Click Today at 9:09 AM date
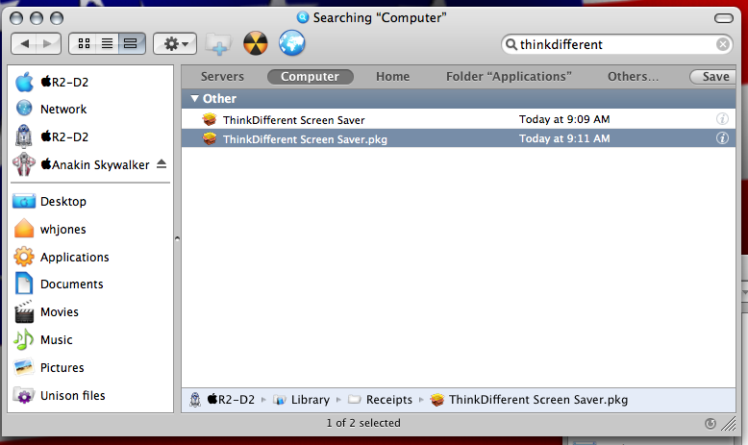748x445 pixels. click(x=564, y=119)
